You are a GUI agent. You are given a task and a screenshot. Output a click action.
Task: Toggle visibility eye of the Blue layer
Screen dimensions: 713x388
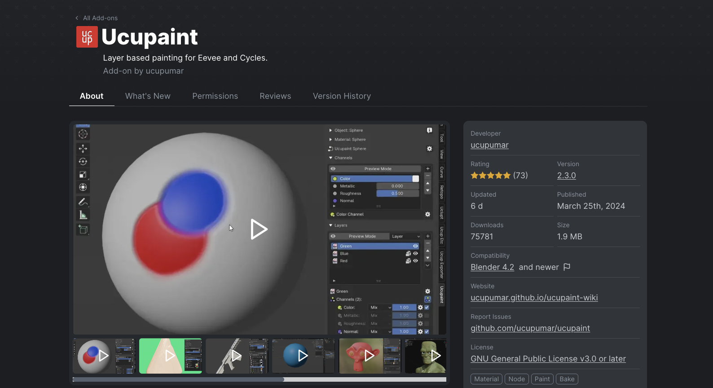point(415,254)
